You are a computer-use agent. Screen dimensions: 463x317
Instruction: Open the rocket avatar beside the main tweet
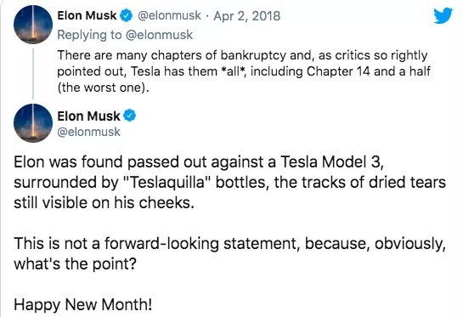coord(33,123)
